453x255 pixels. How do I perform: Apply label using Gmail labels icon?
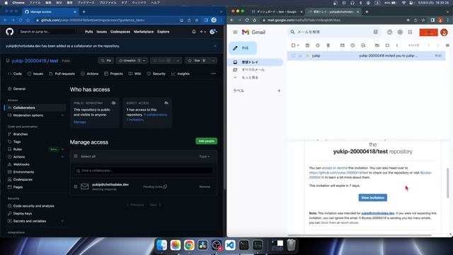[387, 45]
